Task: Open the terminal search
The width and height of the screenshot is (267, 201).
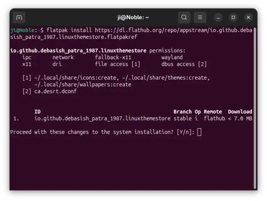Action: pos(184,18)
